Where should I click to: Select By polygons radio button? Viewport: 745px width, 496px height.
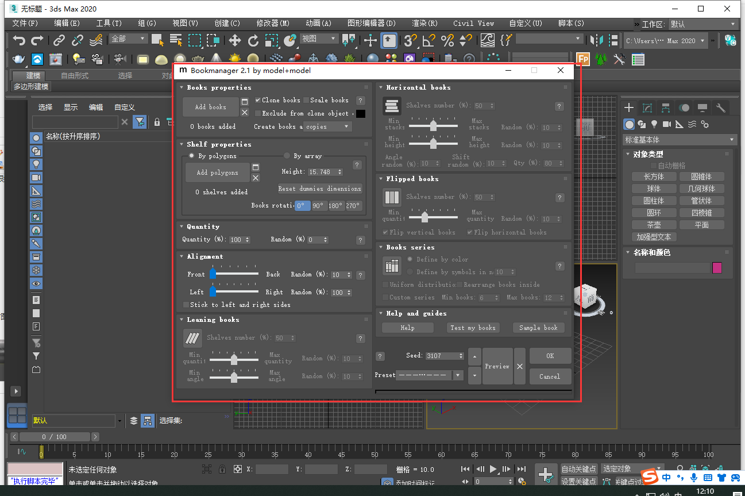tap(192, 156)
